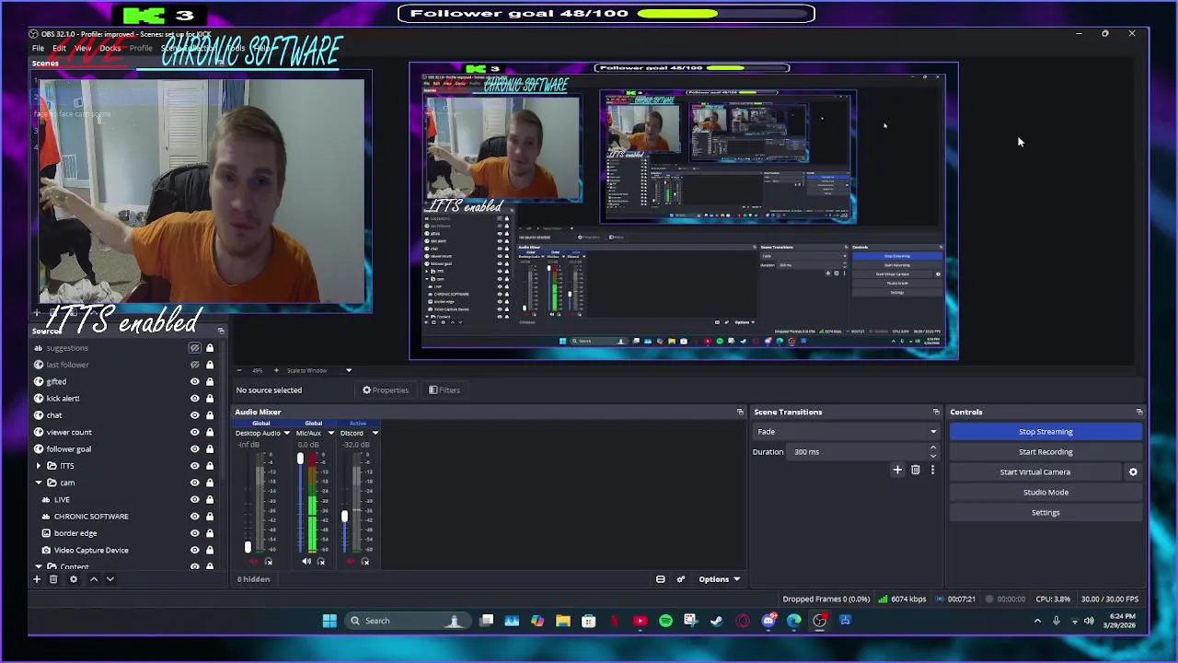The image size is (1178, 663).
Task: Add a new source with the plus icon
Action: pos(37,579)
